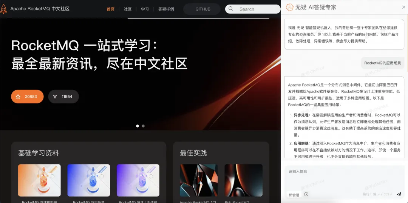This screenshot has height=203, width=408.
Task: Click the bold '异步处理' list item text
Action: coord(301,115)
